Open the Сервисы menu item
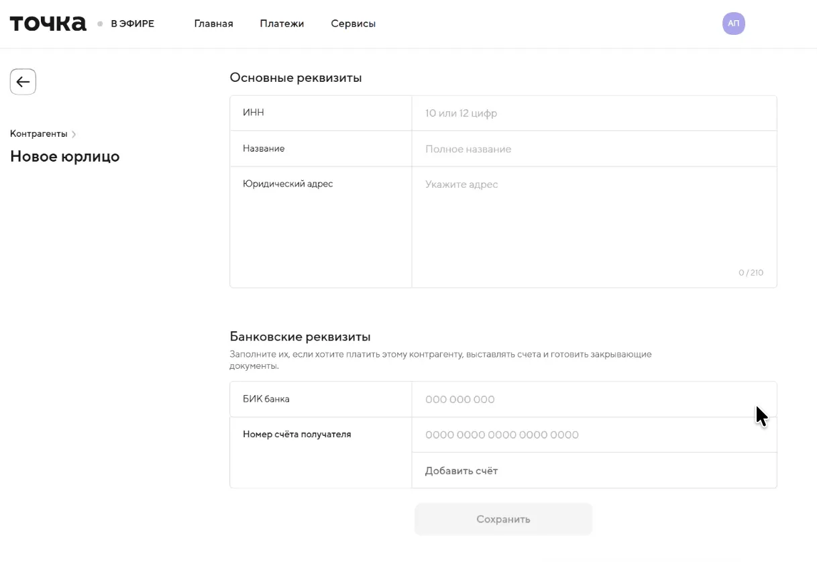The width and height of the screenshot is (817, 562). pos(353,23)
